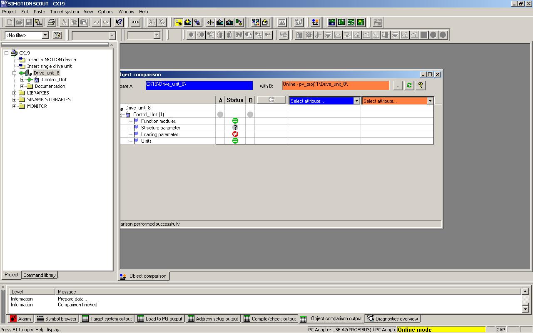
Task: Click the gray B circle in Control_Unit row
Action: click(250, 114)
